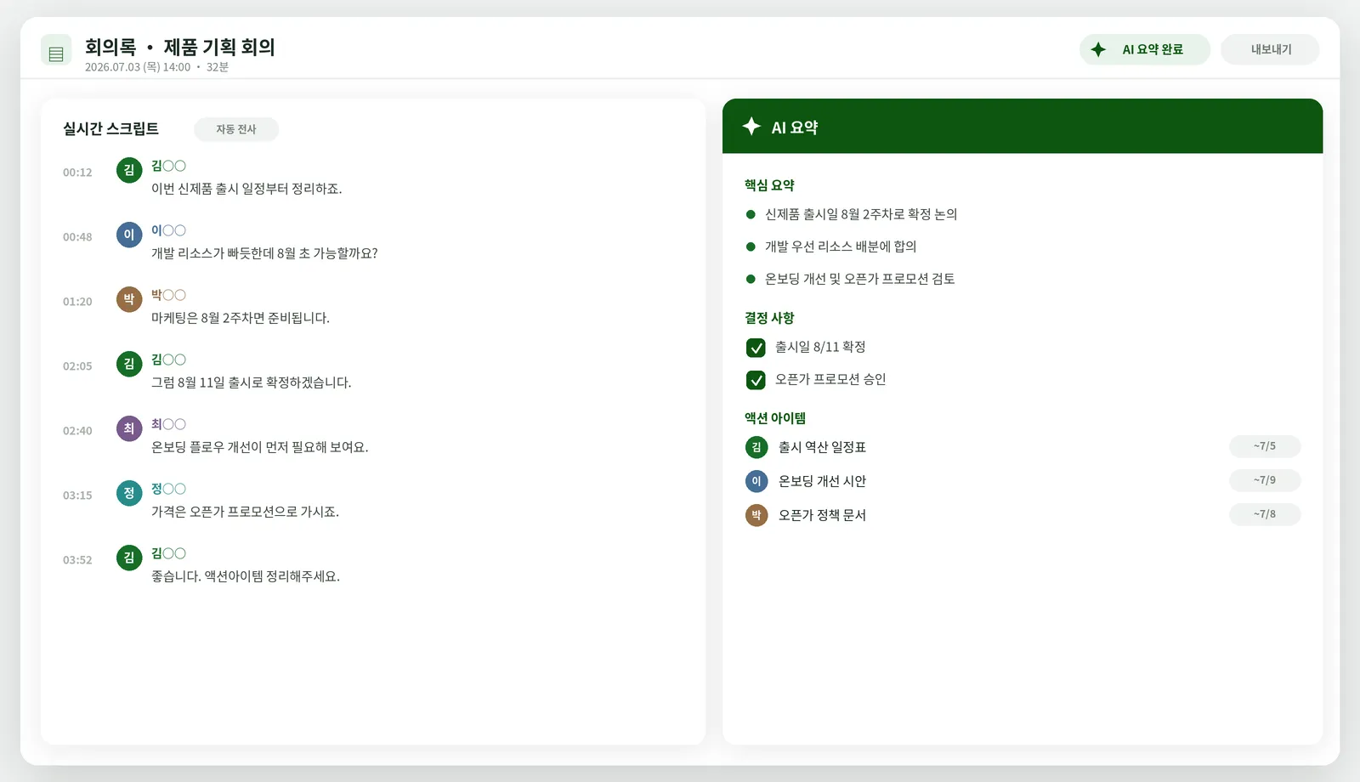
Task: Click the sparkle icon in AI 요약 header
Action: pyautogui.click(x=751, y=127)
